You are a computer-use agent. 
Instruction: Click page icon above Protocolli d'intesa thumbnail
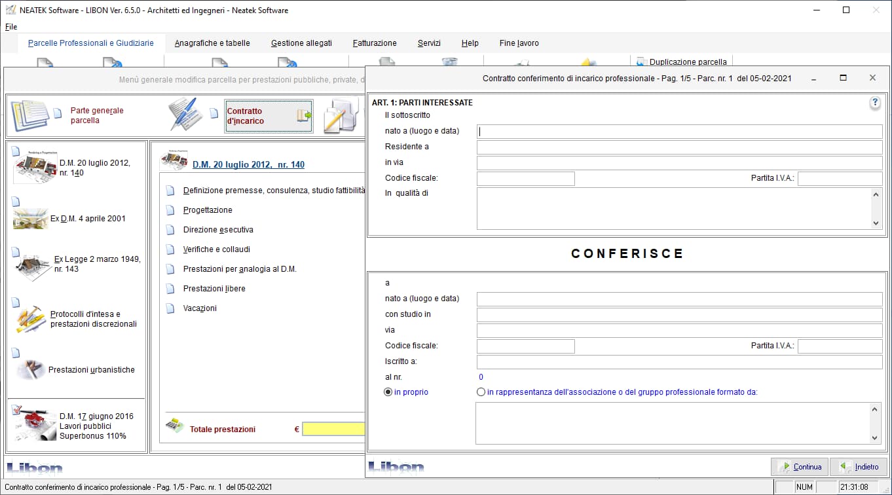pos(16,302)
